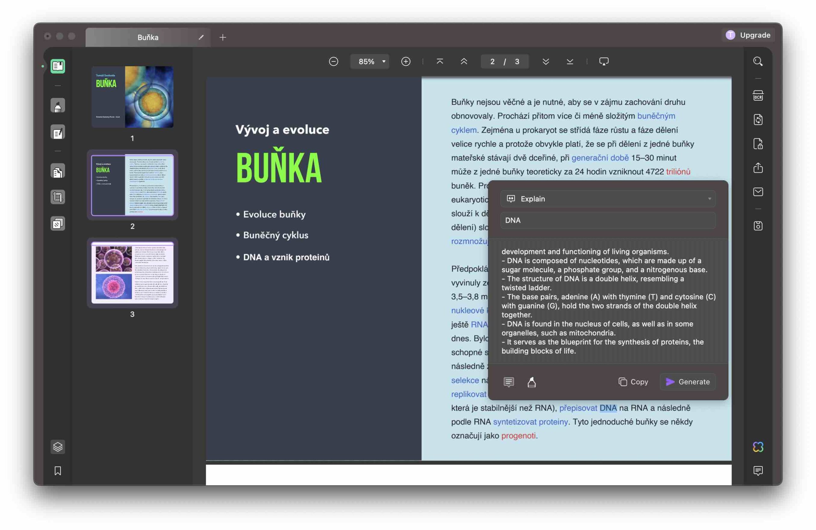The image size is (816, 530).
Task: Open the Convert PDF tool
Action: [x=758, y=120]
